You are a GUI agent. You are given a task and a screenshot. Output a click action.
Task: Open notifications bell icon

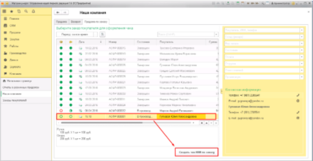click(33, 11)
